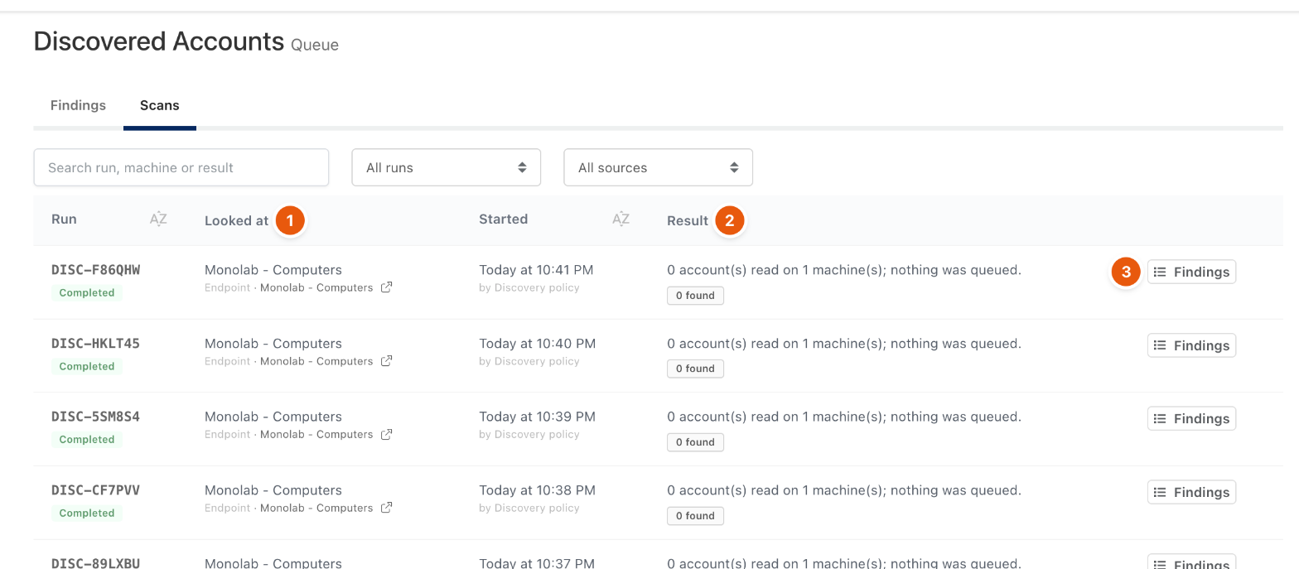Sort runs by the Run column A-Z icon
Viewport: 1299px width, 569px height.
coord(158,219)
